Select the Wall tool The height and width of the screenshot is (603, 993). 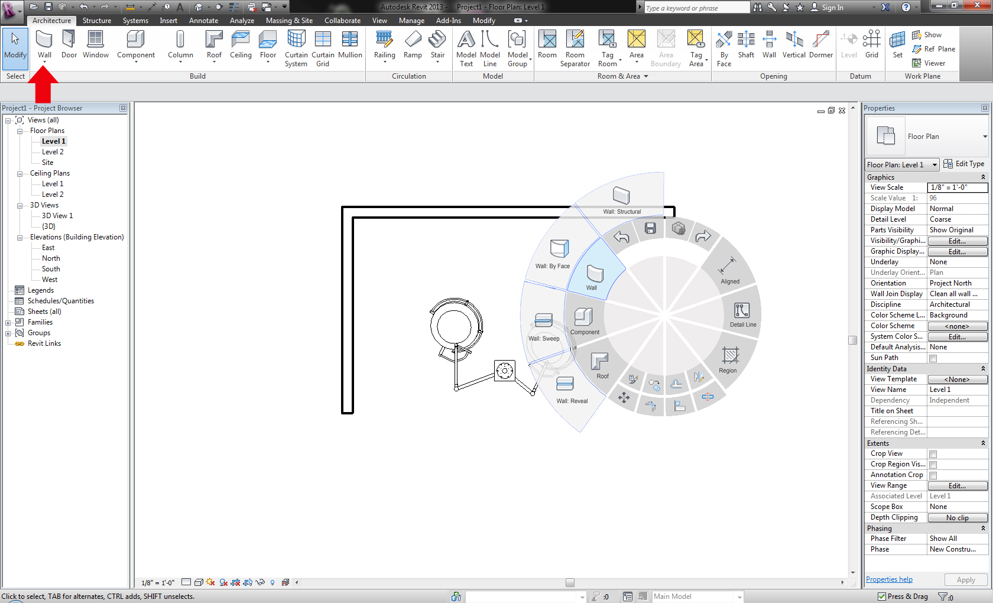(x=44, y=44)
